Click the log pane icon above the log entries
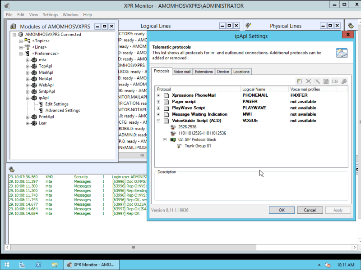361x270 pixels. click(12, 170)
